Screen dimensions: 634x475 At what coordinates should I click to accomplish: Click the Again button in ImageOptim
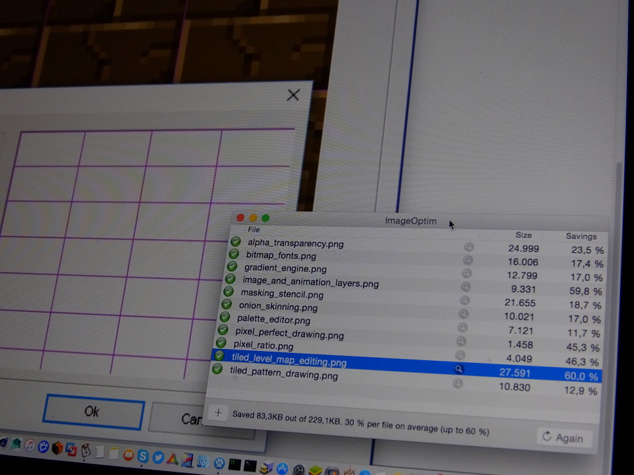pos(563,437)
